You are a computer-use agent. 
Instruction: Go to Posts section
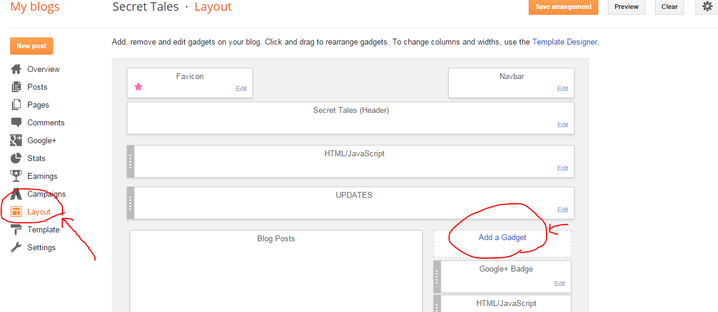pos(37,87)
